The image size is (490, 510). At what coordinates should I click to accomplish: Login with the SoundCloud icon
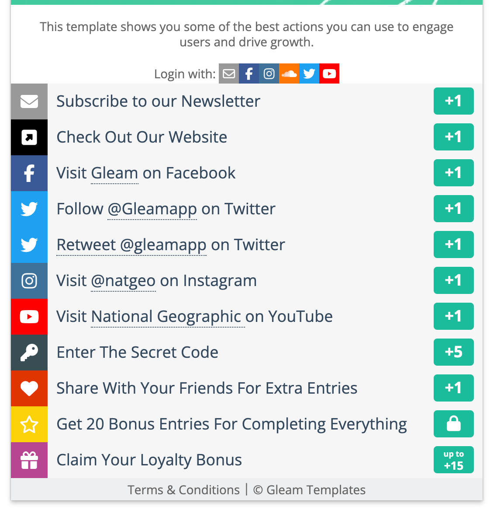[x=289, y=73]
